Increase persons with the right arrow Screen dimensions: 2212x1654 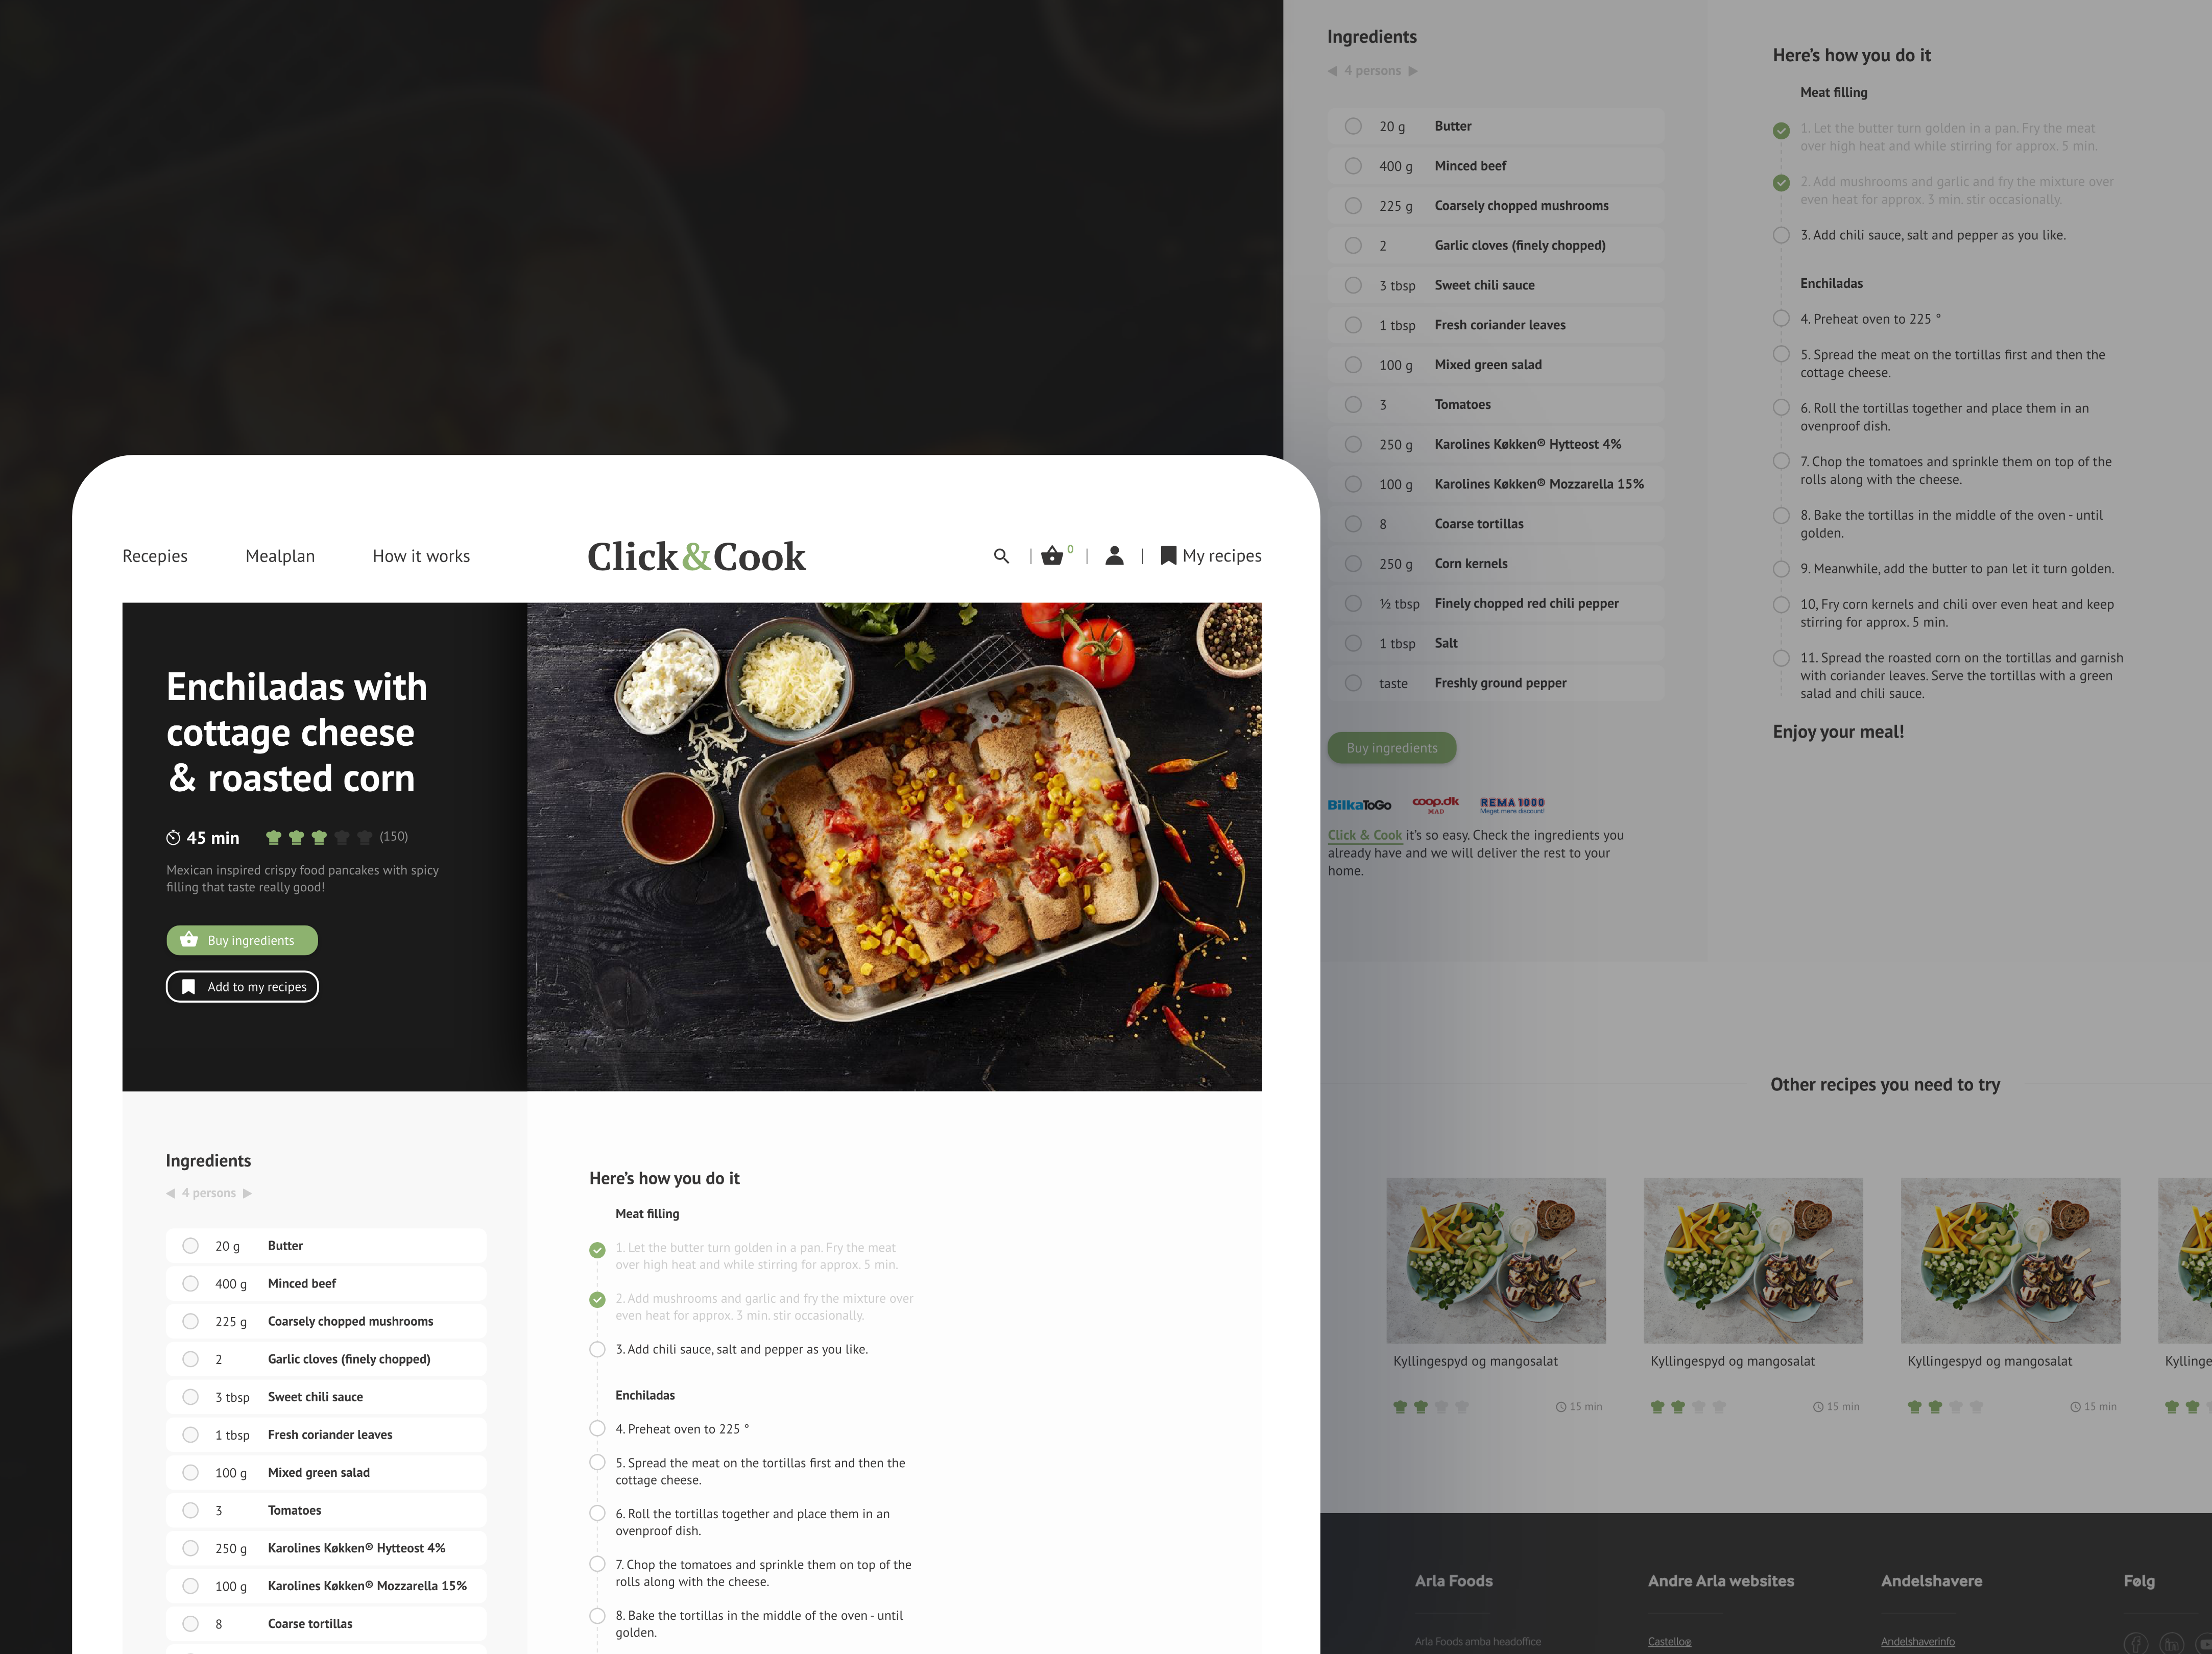tap(247, 1193)
